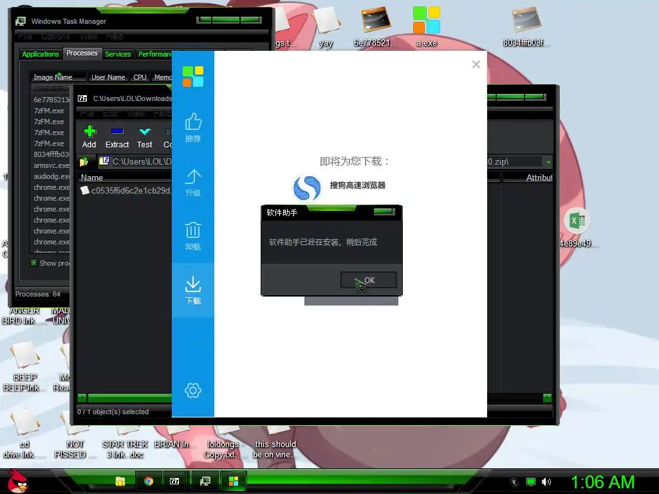
Task: Sort by CPU column in Task Manager
Action: point(140,77)
